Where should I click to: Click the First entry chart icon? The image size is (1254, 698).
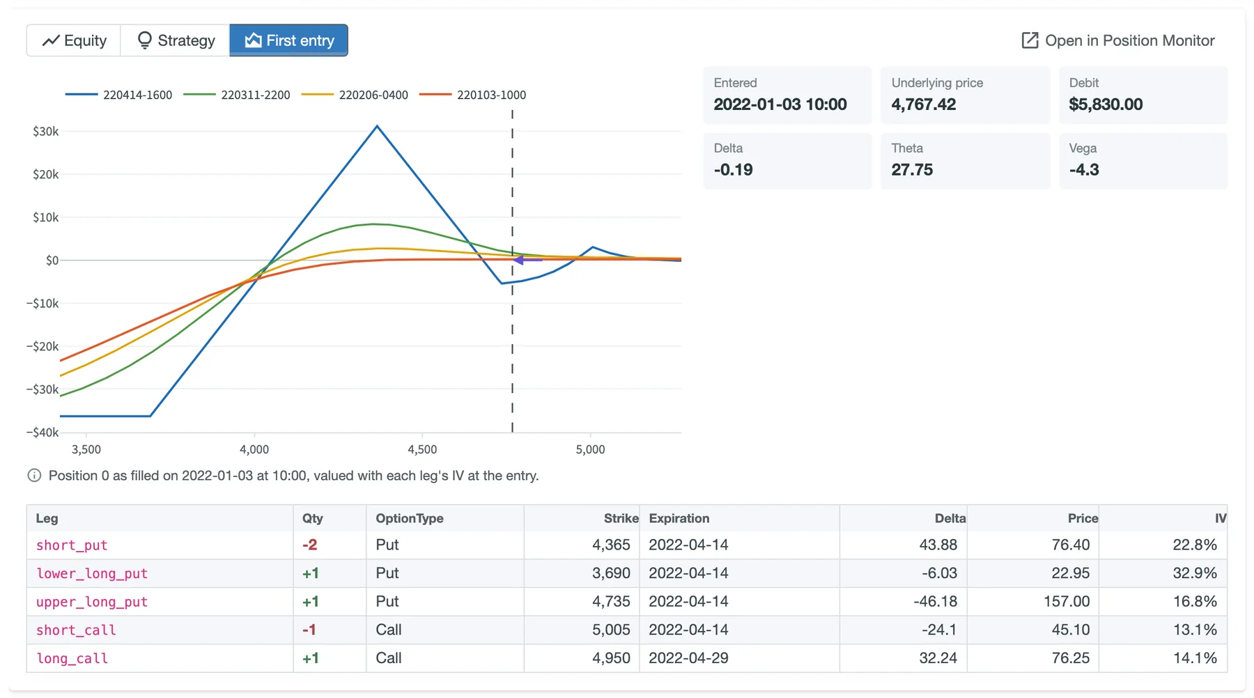[x=254, y=40]
